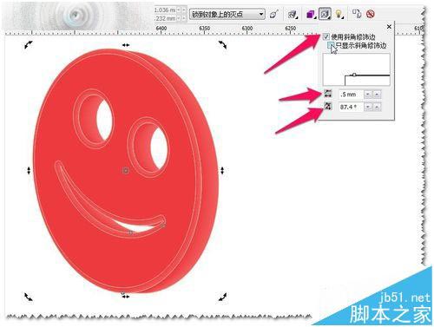Click the bevel depth .5 mm field
Viewport: 434px width, 327px height.
point(352,95)
